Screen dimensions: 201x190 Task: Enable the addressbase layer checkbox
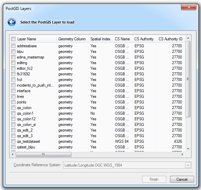[13, 46]
